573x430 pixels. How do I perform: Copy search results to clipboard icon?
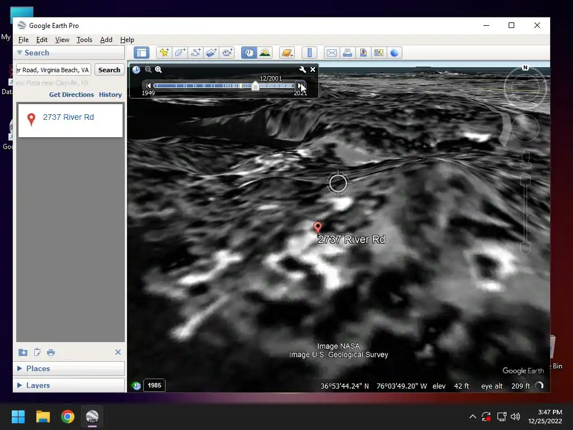tap(37, 352)
